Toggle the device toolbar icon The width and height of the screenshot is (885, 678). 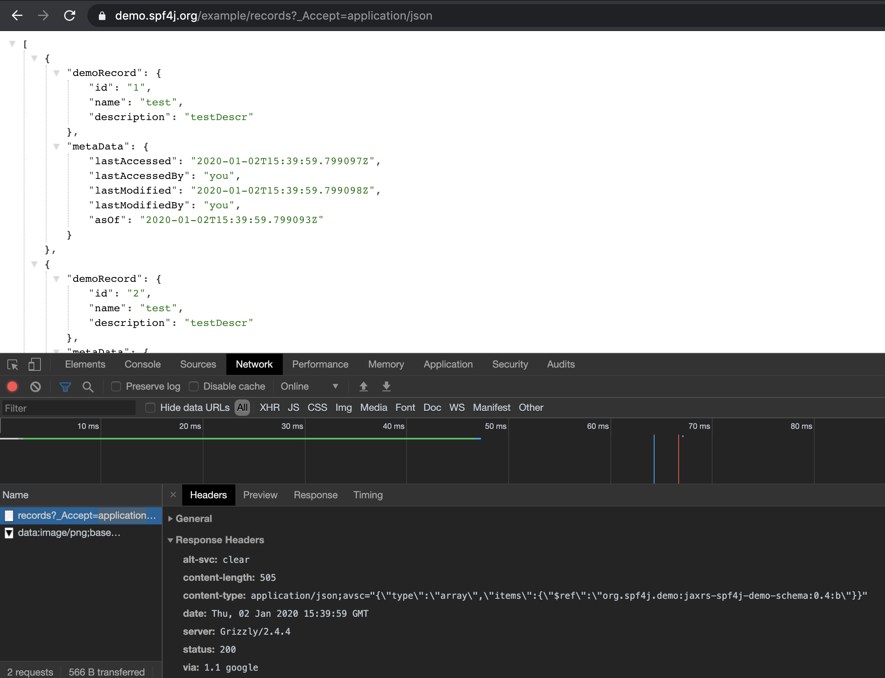[x=35, y=364]
